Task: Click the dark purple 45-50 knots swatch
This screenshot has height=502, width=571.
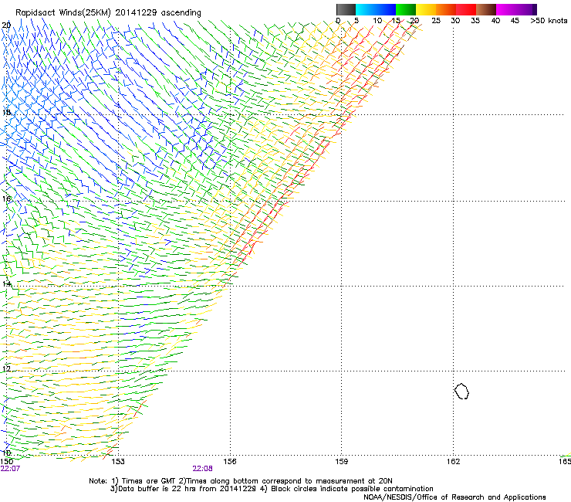Action: (526, 9)
